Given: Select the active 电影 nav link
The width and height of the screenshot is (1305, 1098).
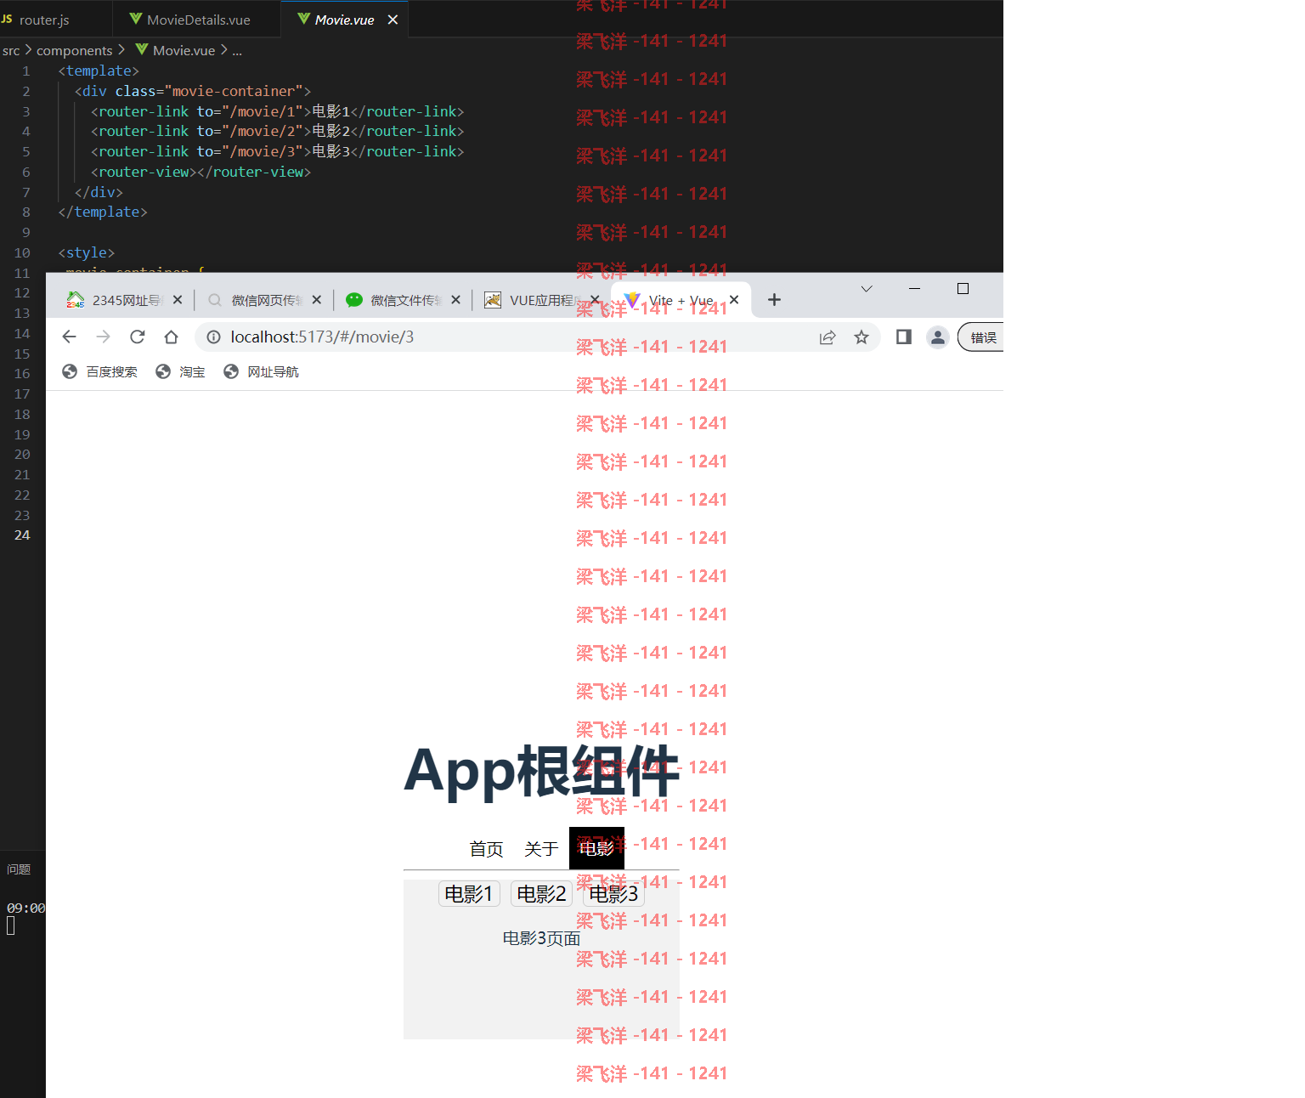Looking at the screenshot, I should 596,849.
